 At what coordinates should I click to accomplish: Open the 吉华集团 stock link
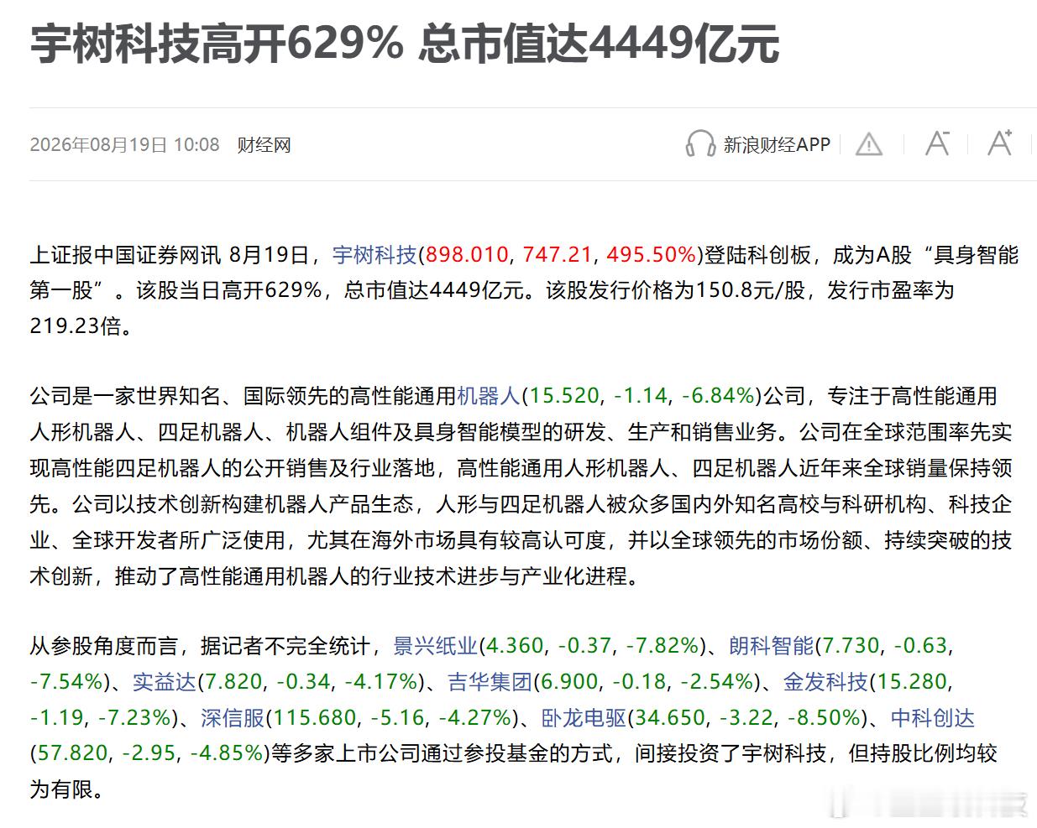[x=490, y=681]
